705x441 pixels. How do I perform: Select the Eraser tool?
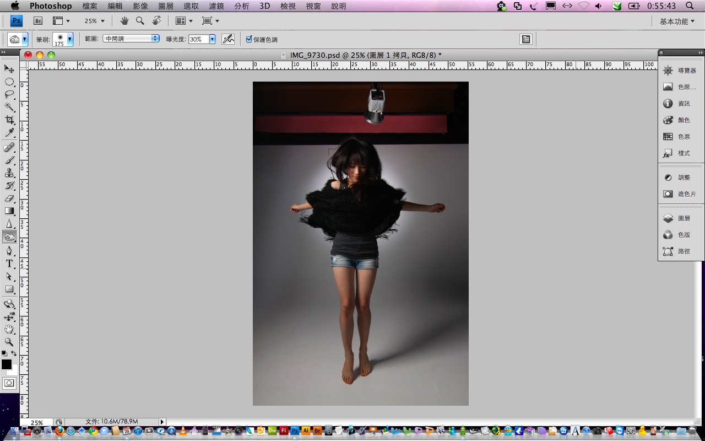(9, 198)
